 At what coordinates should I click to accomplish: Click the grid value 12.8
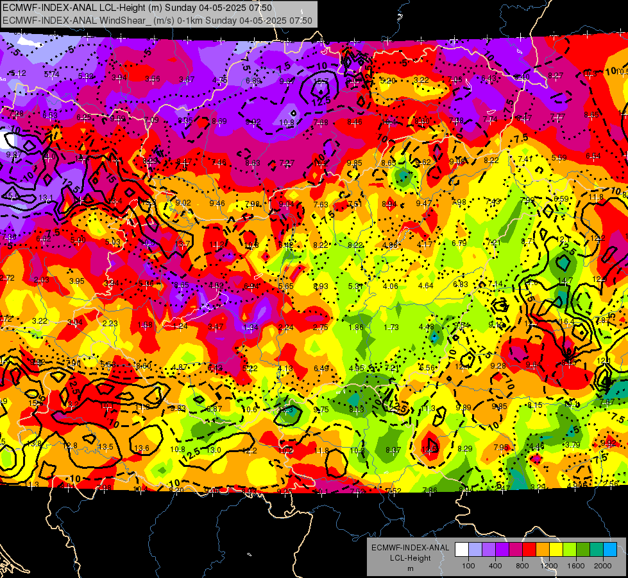tap(70, 445)
